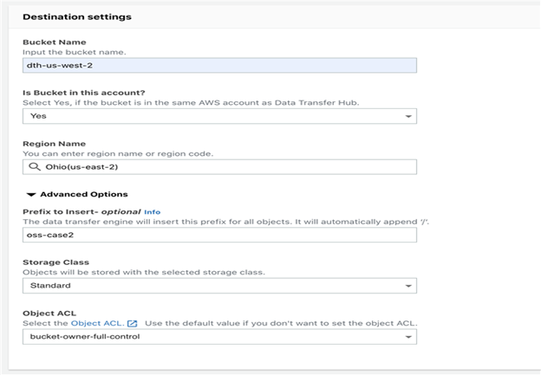The width and height of the screenshot is (541, 375).
Task: Focus the Bucket Name field containing dth-us-west-2
Action: tap(219, 65)
